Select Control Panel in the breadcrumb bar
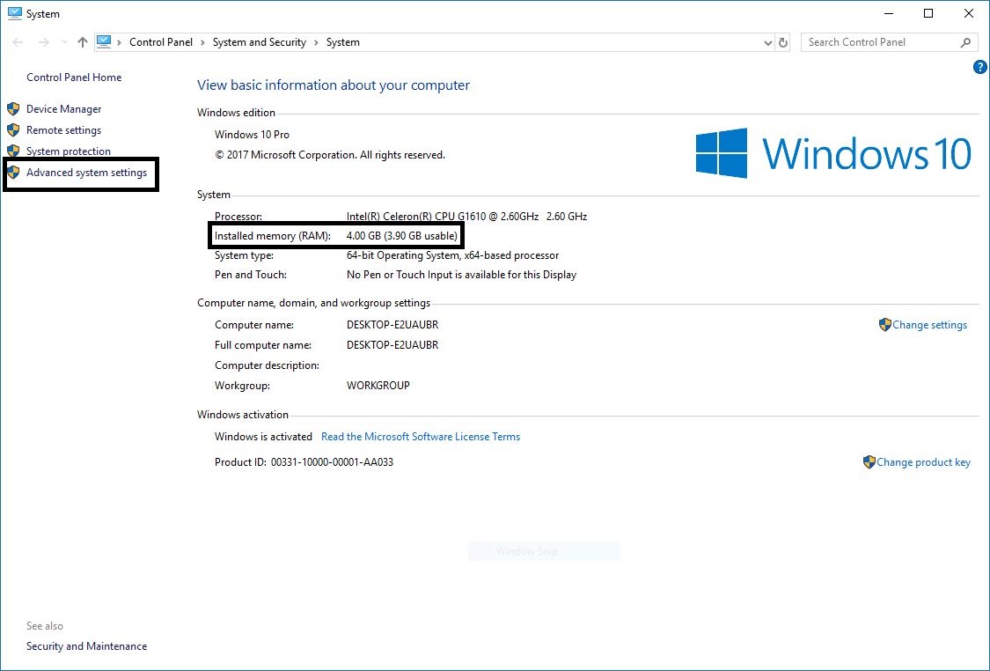990x671 pixels. pos(161,41)
